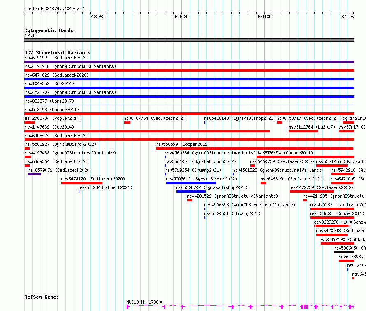Click nsv5503927 (ByrskaBishop2022) label
This screenshot has height=311, width=366.
click(60, 144)
